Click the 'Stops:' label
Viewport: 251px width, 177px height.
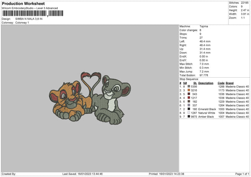point(183,34)
